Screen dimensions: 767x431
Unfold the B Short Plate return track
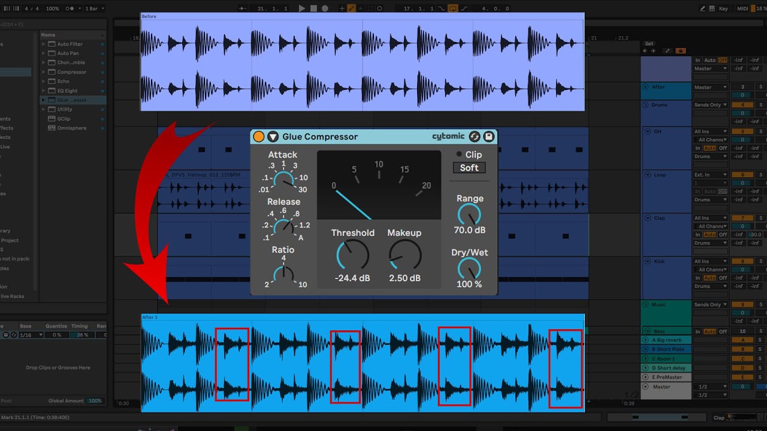point(646,349)
